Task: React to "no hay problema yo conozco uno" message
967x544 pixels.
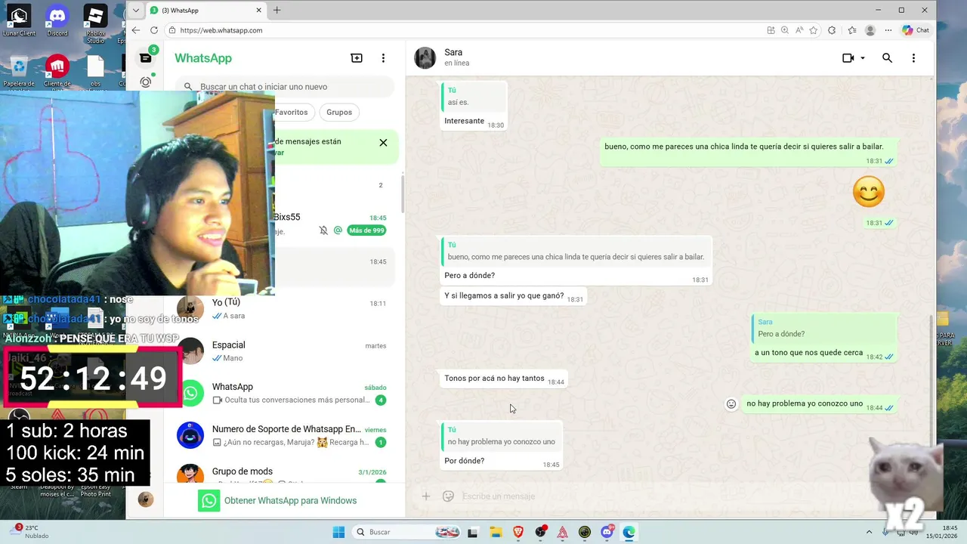Action: pyautogui.click(x=731, y=404)
